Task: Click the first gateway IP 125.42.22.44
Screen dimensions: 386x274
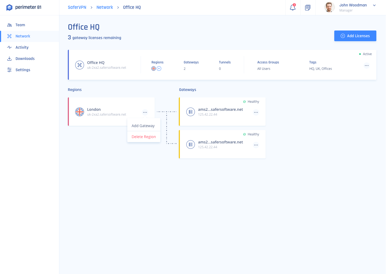Action: (207, 115)
